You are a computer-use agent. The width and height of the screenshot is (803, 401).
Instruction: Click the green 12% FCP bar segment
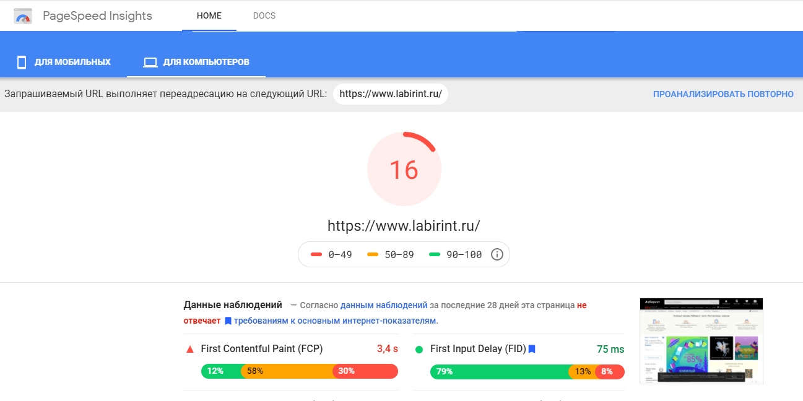(220, 371)
